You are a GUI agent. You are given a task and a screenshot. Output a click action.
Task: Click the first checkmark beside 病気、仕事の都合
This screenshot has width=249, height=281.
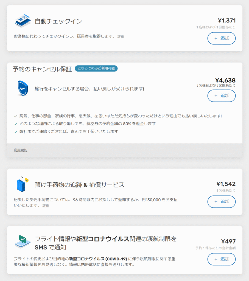tap(16, 116)
